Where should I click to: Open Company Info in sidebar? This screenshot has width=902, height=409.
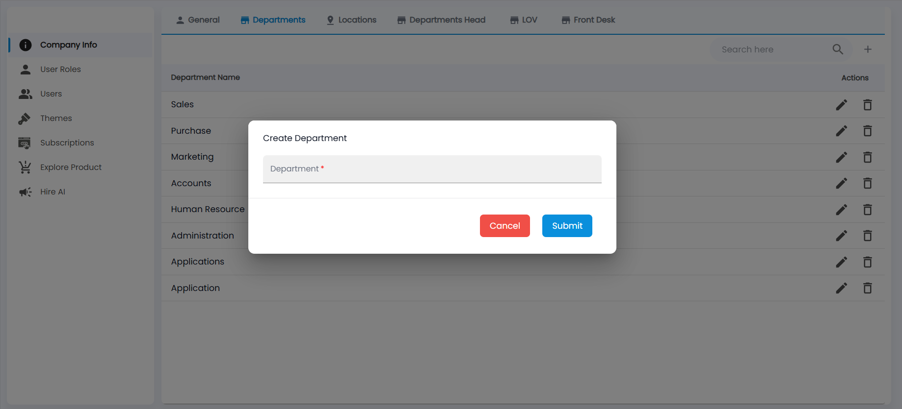point(80,45)
